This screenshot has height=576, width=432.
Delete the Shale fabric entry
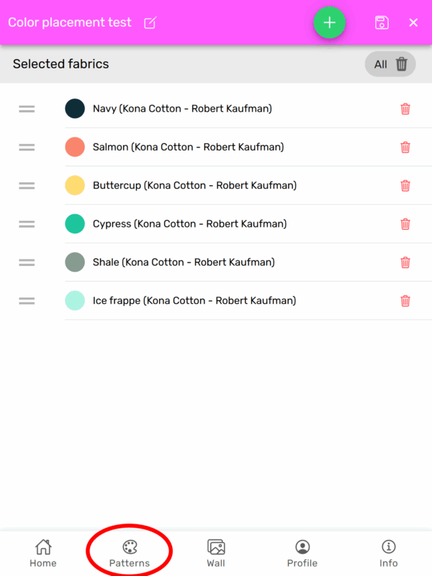point(405,262)
